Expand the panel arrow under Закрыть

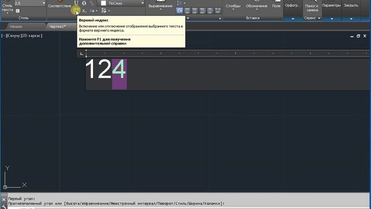(x=351, y=19)
